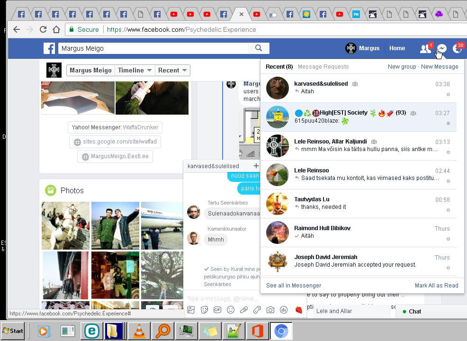Open sticky notes icon in taskbar

click(210, 331)
